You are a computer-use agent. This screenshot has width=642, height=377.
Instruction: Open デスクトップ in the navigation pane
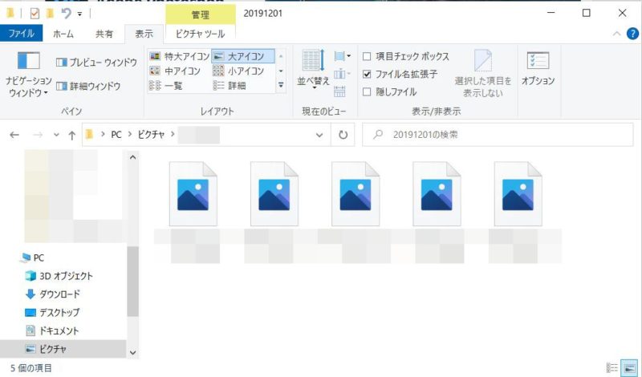tap(59, 312)
